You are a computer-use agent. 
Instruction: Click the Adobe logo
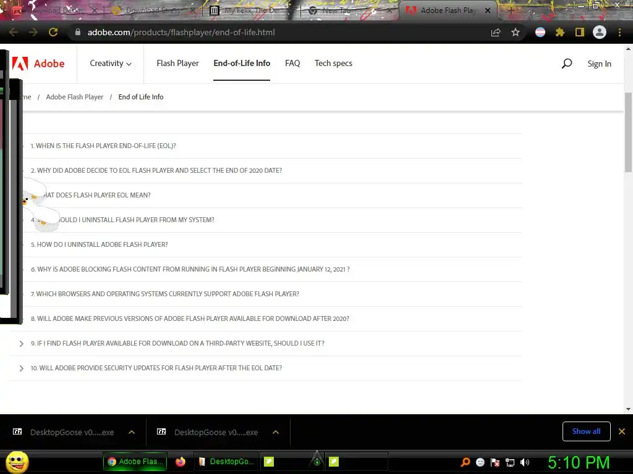pos(38,64)
